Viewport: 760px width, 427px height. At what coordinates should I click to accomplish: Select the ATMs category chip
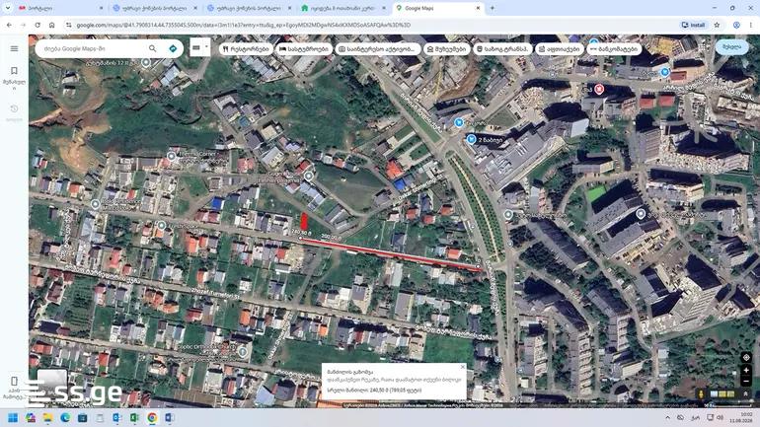pos(614,49)
